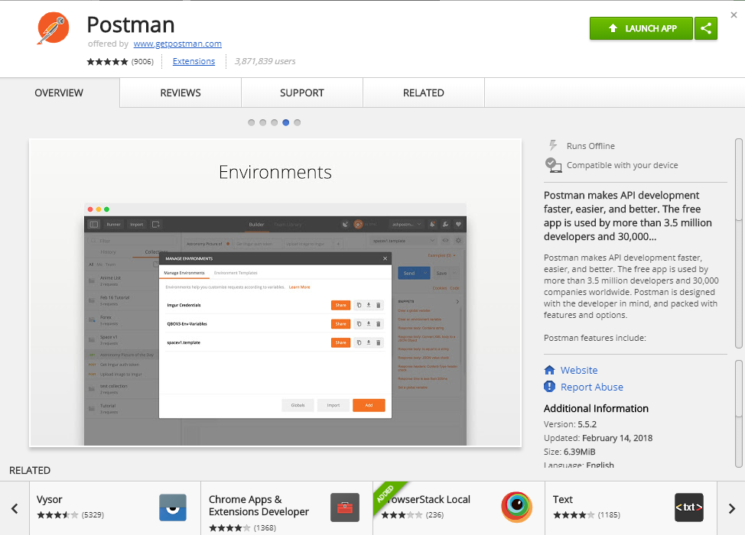Click the Vysor app icon

pyautogui.click(x=173, y=507)
